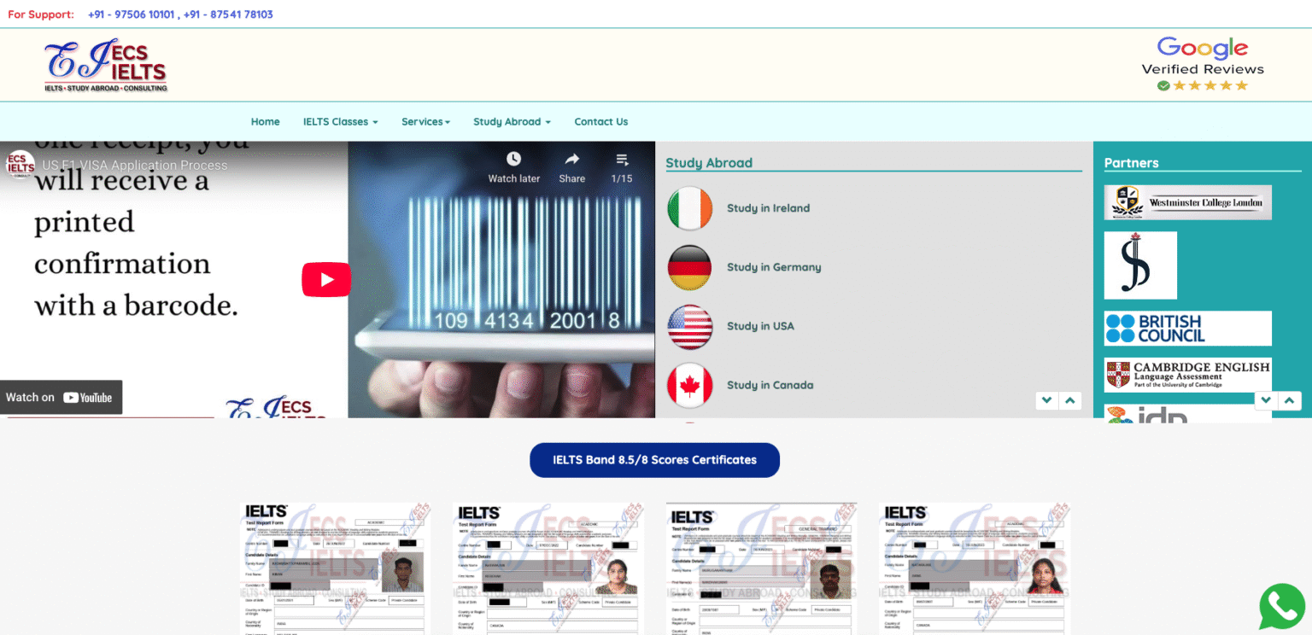Share the YouTube video
Image resolution: width=1312 pixels, height=635 pixels.
(x=571, y=166)
